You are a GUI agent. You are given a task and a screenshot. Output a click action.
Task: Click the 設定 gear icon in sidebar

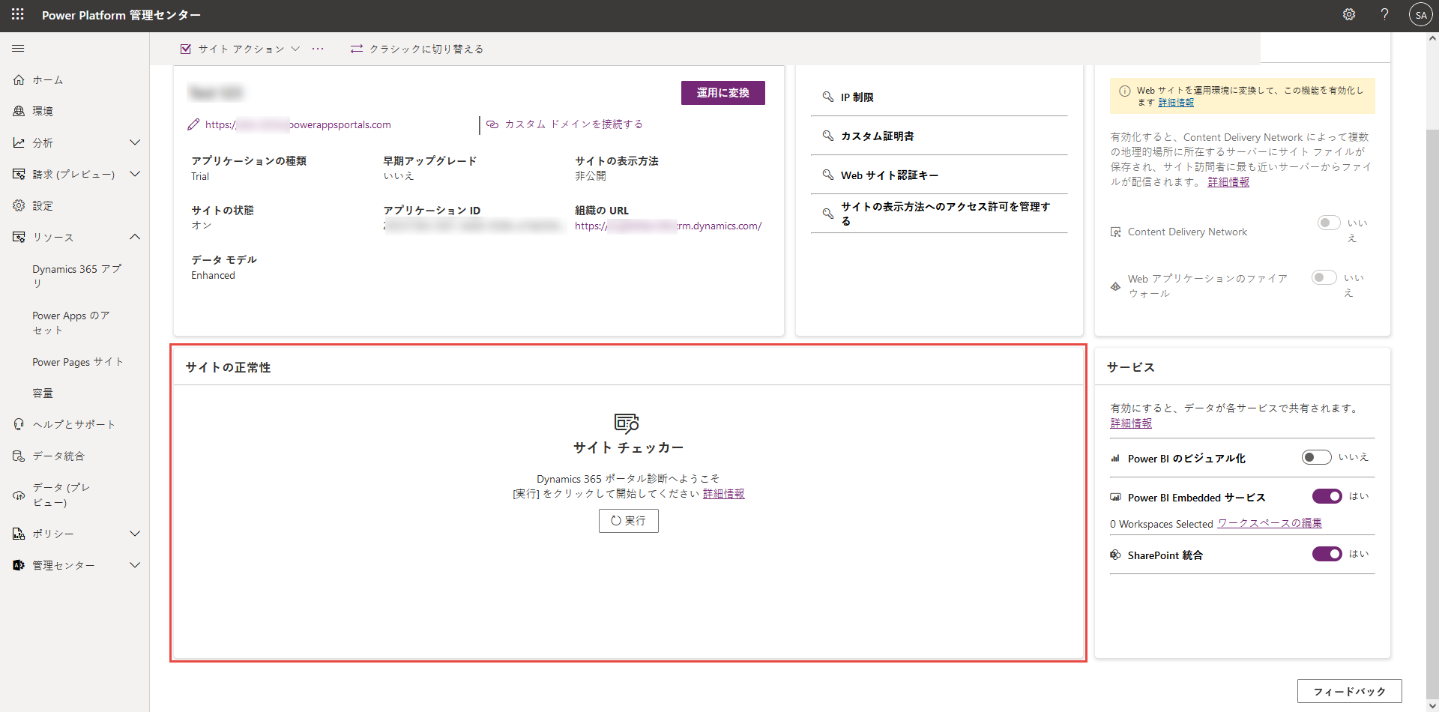19,205
